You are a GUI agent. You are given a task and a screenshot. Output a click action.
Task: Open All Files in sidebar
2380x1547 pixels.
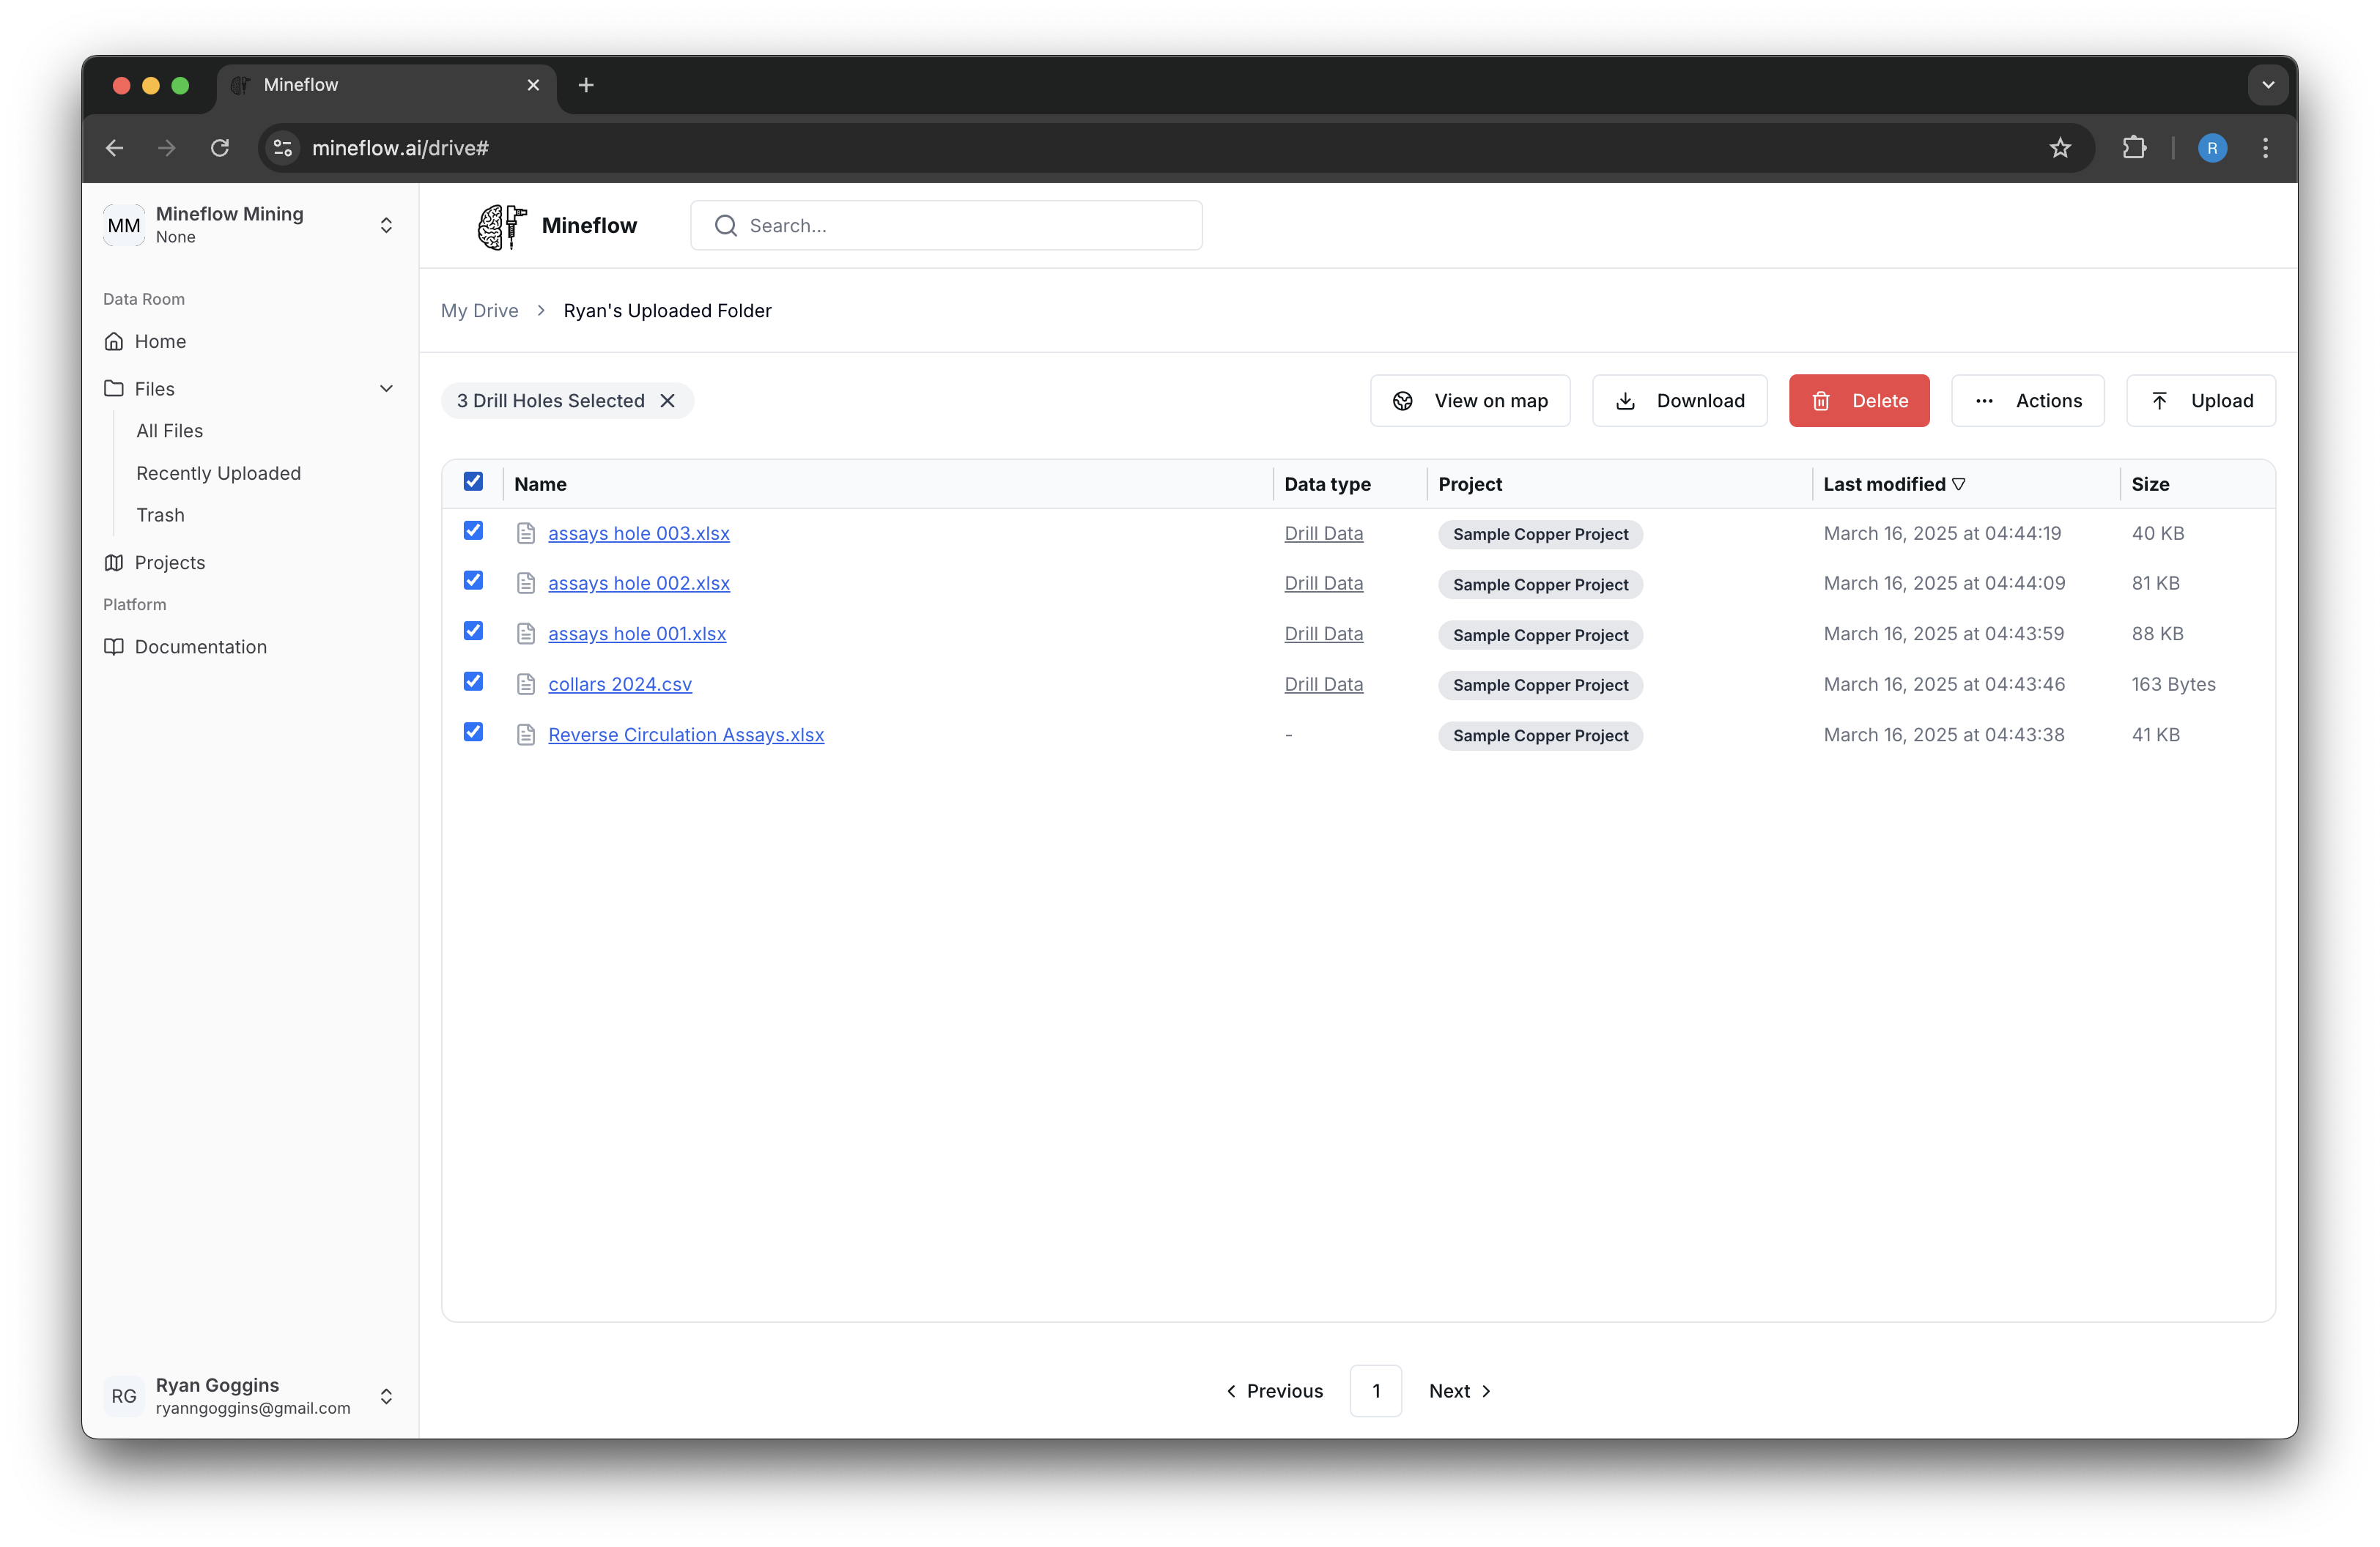[x=170, y=431]
